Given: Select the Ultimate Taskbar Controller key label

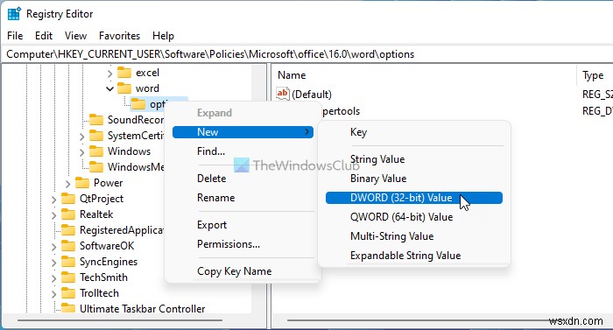Looking at the screenshot, I should click(x=142, y=308).
